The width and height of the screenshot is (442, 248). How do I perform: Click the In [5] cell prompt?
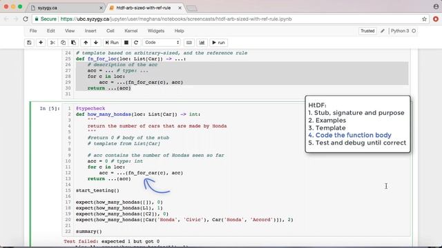tap(50, 109)
